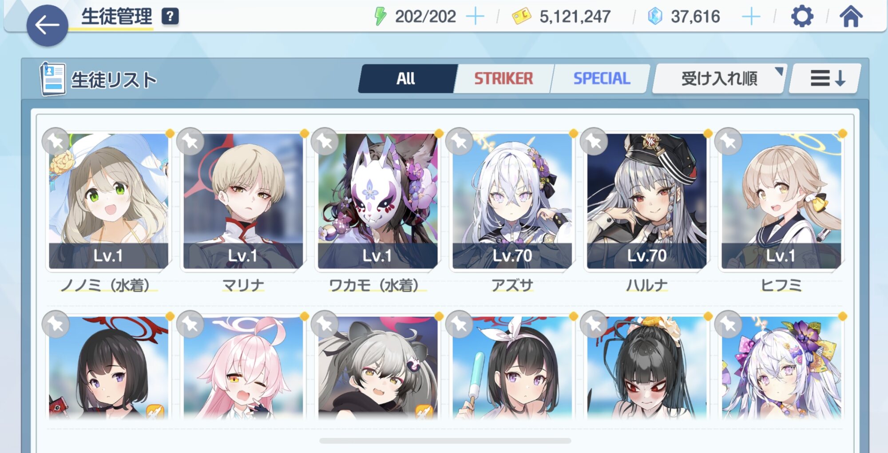This screenshot has height=453, width=888.
Task: Switch to SPECIAL tab
Action: [601, 79]
